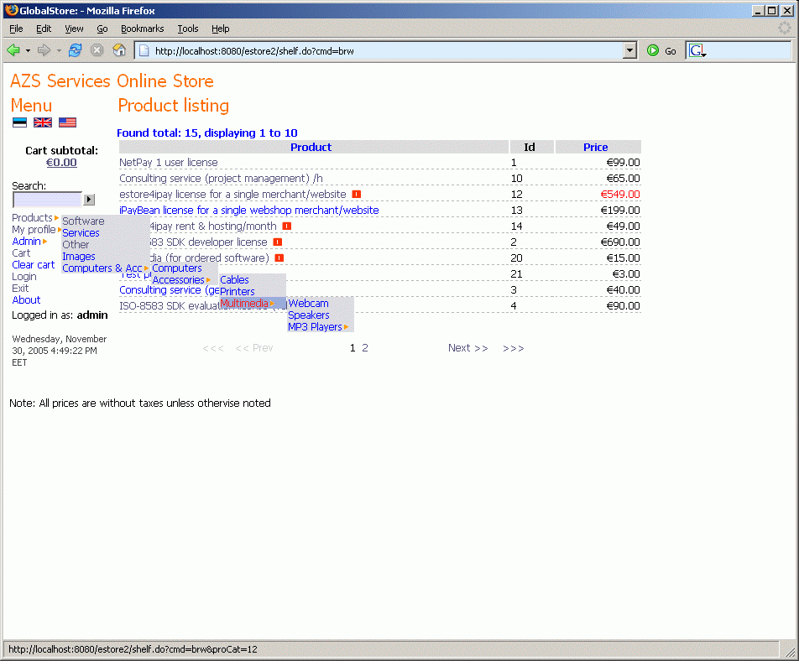
Task: Select the Multimedia category
Action: click(x=244, y=304)
